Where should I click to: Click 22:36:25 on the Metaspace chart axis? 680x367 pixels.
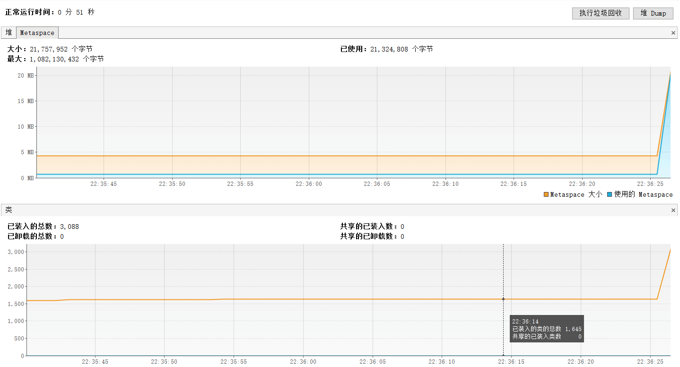coord(650,184)
